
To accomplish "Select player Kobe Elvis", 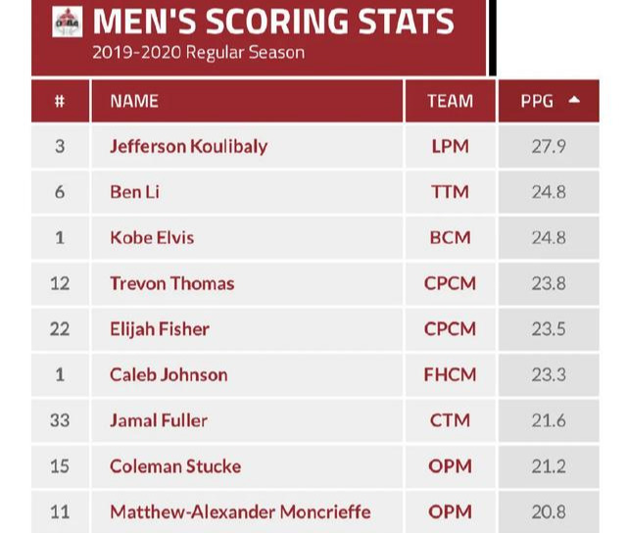I will tap(152, 237).
